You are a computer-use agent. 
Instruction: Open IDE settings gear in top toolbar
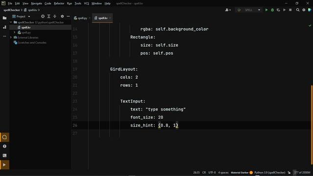pos(304,10)
